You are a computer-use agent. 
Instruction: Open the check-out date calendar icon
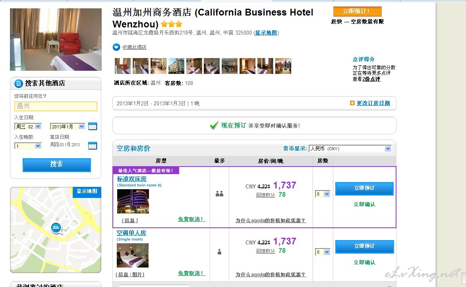93,146
